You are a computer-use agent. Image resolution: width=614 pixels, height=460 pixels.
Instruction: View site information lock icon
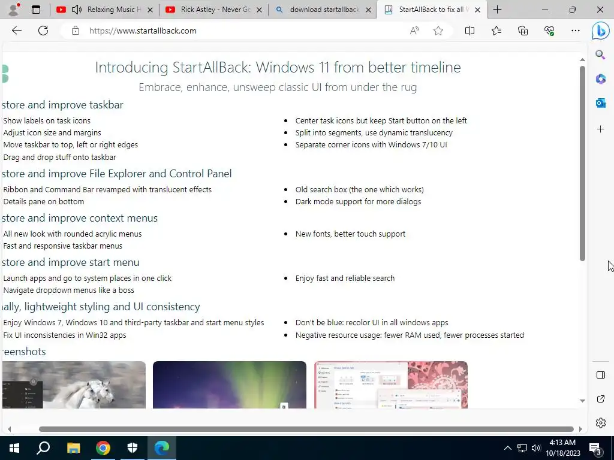[x=76, y=31]
